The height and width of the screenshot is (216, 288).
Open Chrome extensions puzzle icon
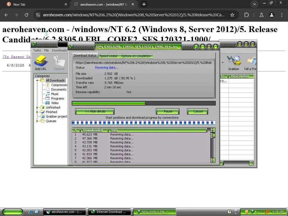246,15
